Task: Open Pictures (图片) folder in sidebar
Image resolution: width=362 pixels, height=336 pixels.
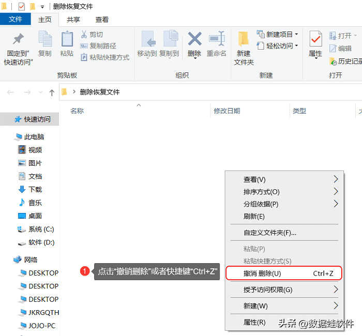Action: (30, 163)
